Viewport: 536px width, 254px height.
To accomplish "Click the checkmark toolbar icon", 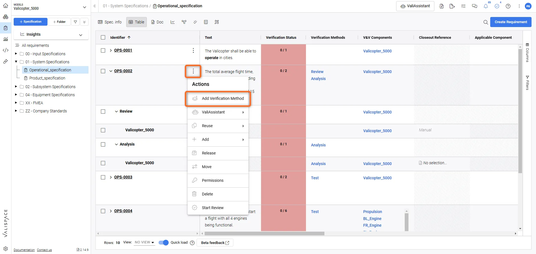I will (x=195, y=22).
